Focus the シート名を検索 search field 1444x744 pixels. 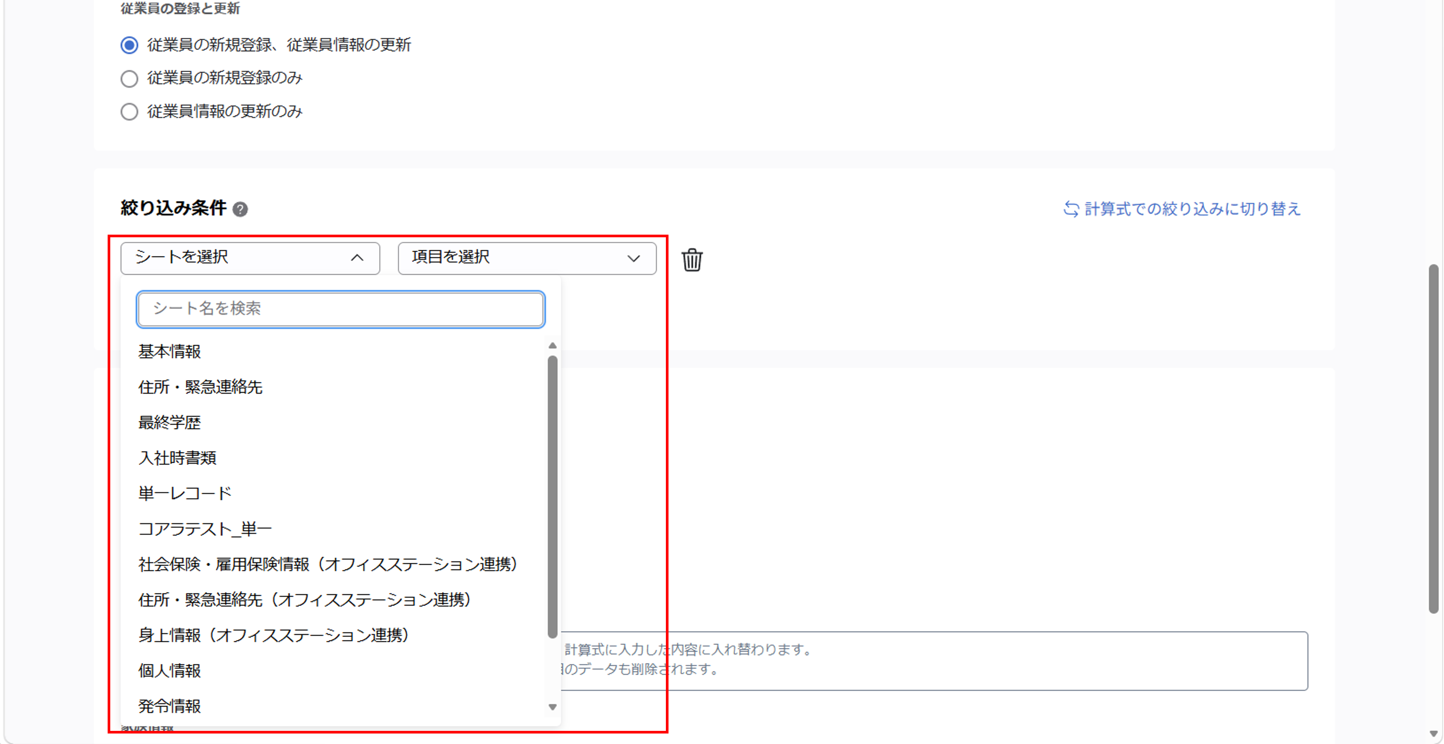341,309
